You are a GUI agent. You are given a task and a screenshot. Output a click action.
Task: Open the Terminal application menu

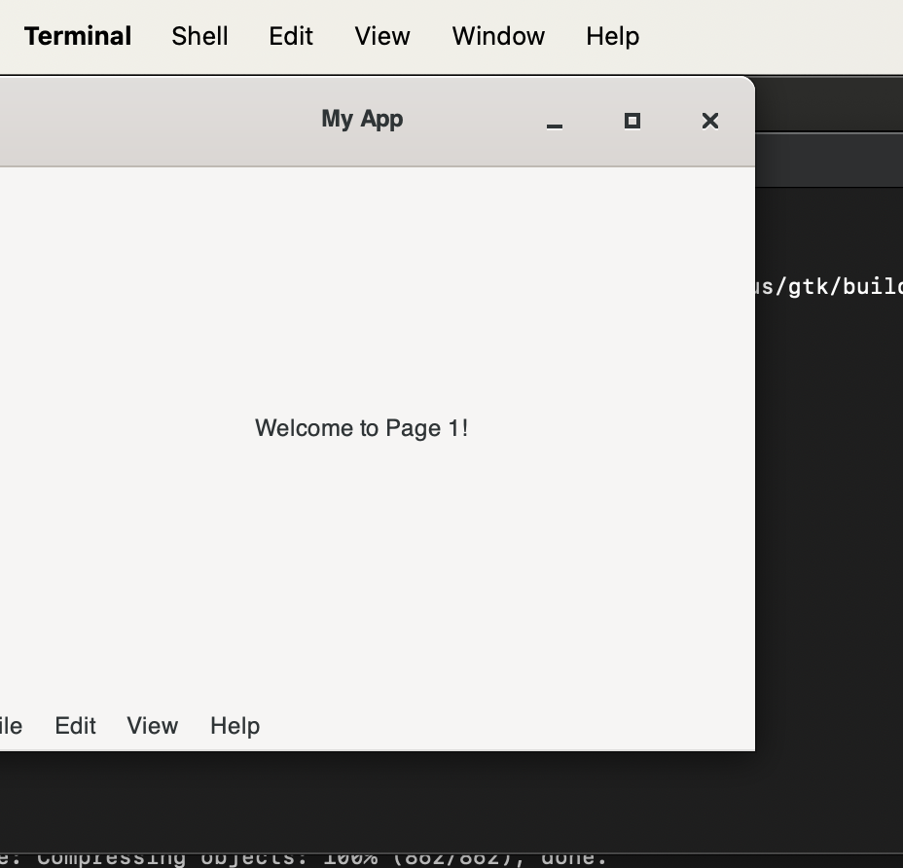[78, 36]
